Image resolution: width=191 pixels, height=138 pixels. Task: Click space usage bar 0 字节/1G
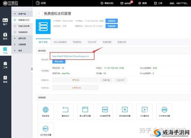tap(75, 88)
